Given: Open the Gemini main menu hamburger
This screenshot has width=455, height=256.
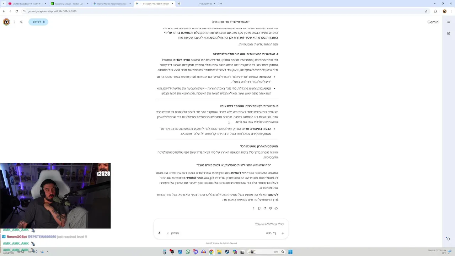Looking at the screenshot, I should tap(449, 22).
